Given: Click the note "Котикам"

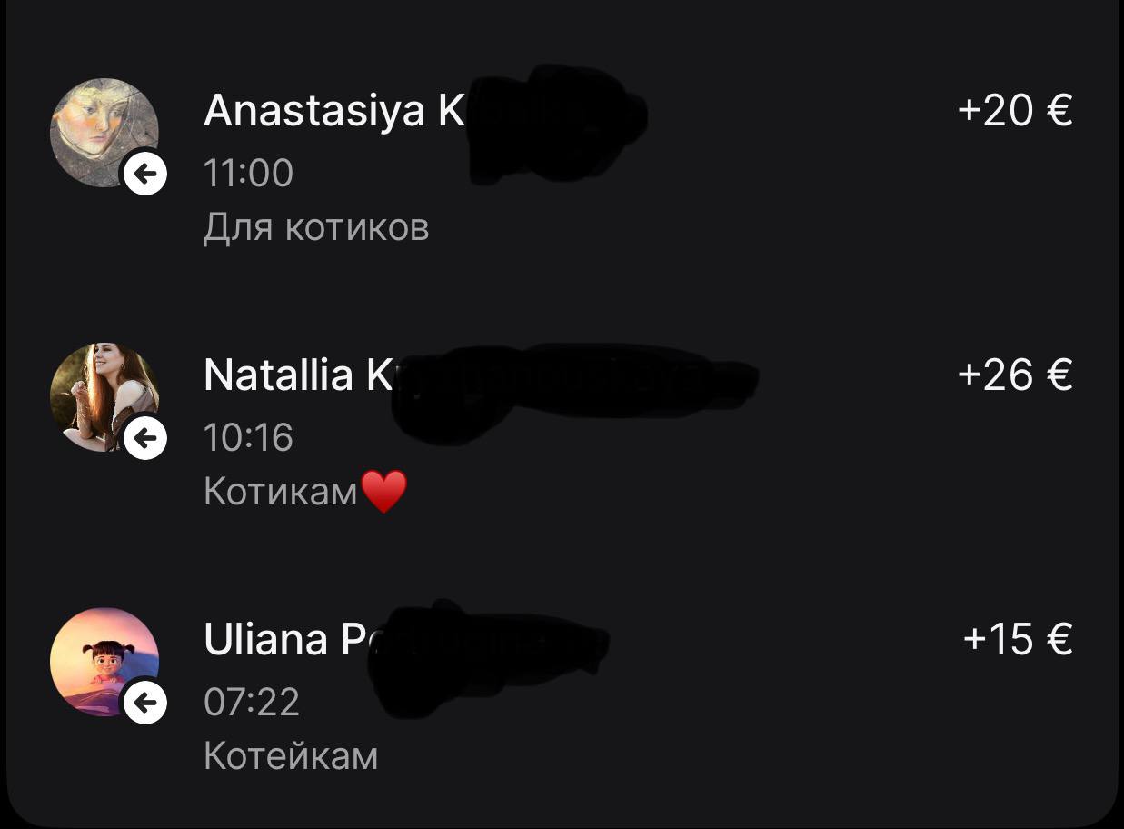Looking at the screenshot, I should tap(282, 492).
